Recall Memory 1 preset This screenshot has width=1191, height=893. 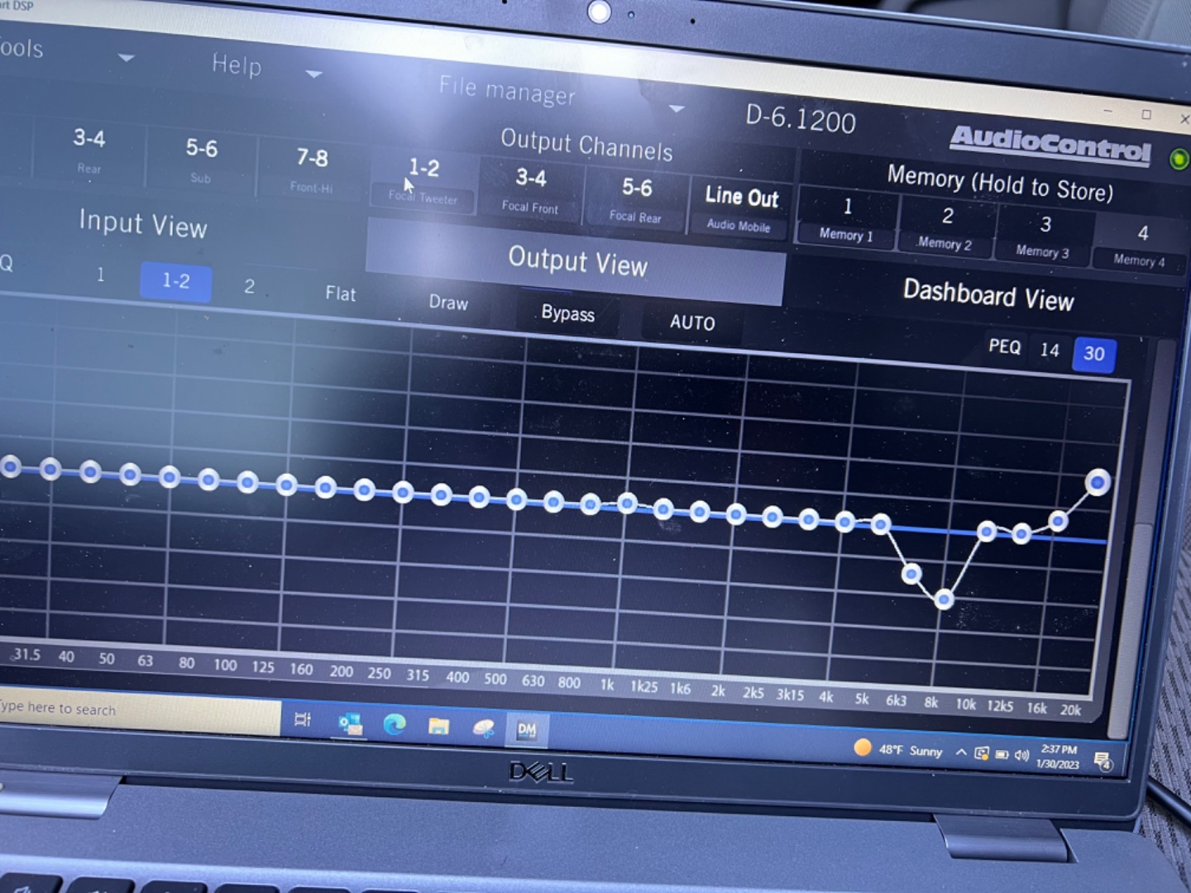pos(847,217)
